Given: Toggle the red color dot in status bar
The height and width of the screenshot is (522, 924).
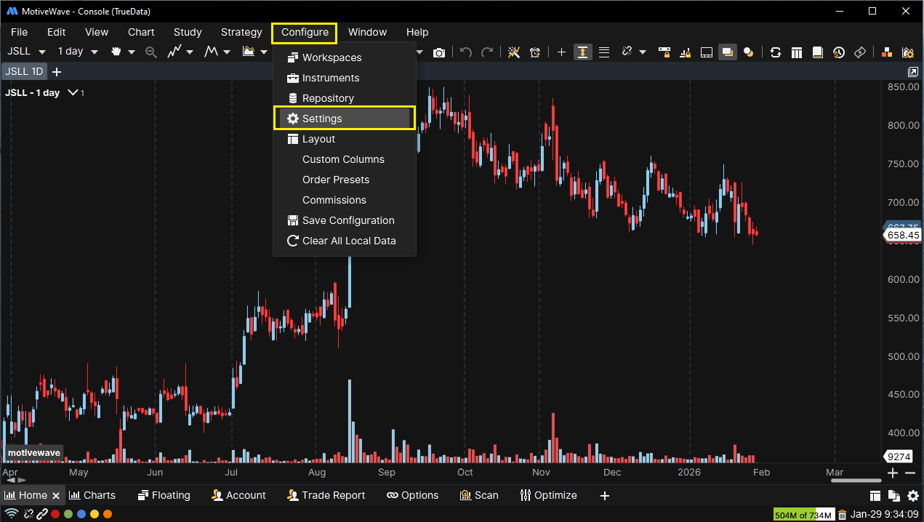Looking at the screenshot, I should (55, 515).
